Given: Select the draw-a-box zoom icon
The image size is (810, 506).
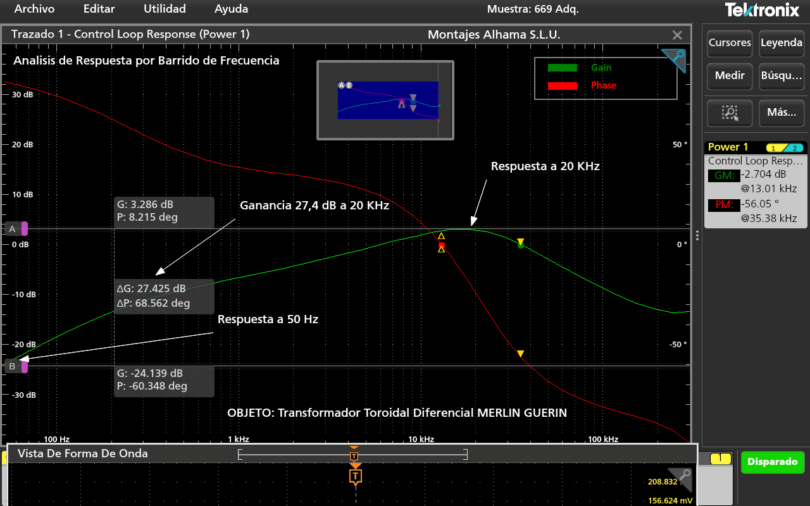Looking at the screenshot, I should (x=730, y=113).
